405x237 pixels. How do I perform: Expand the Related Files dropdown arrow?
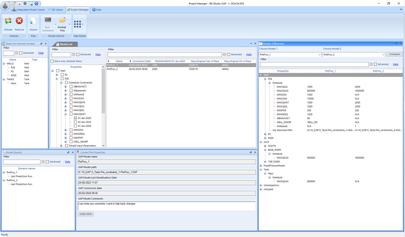[70, 24]
